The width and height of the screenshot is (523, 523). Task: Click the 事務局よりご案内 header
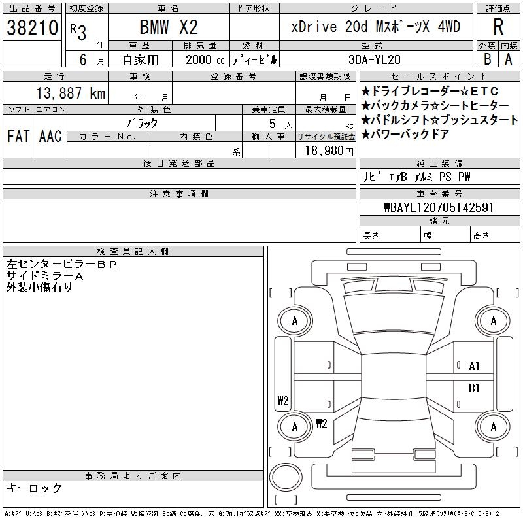[x=133, y=476]
